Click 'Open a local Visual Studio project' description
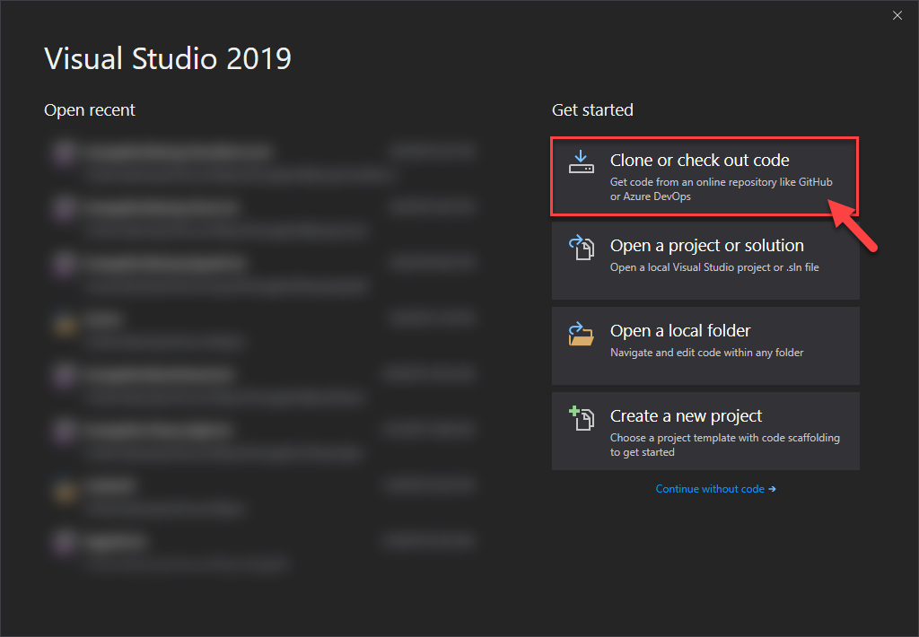919x637 pixels. (714, 267)
